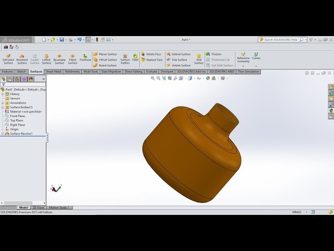Click Material <not specified> entry
Viewport: 334px width, 251px height.
[26, 111]
